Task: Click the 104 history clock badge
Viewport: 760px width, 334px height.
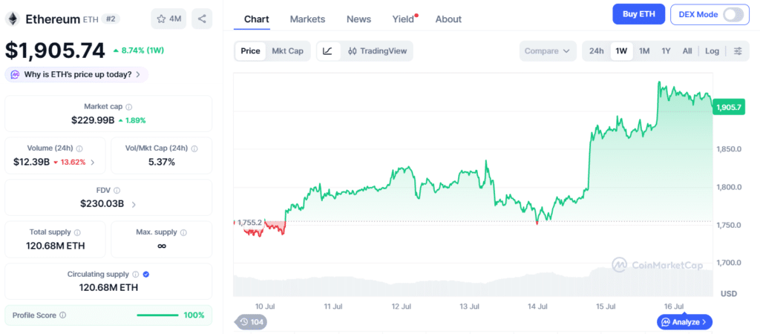Action: (x=251, y=321)
